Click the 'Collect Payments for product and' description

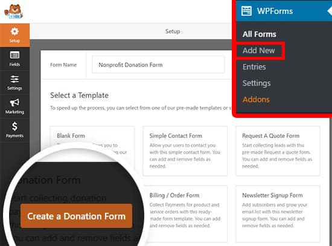point(185,215)
